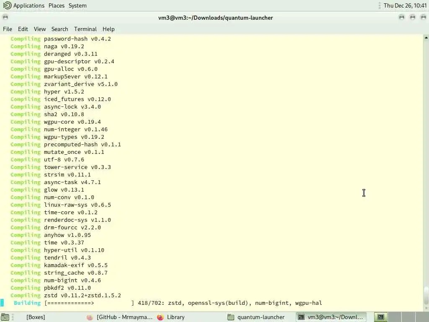Click the line 'glow v0.13.1'

64,190
